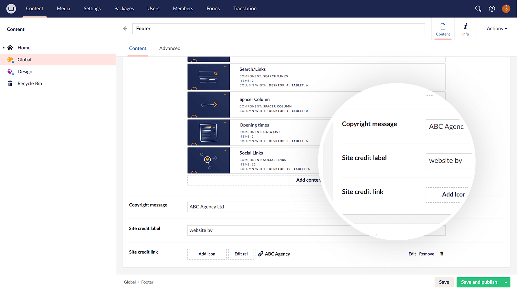
Task: Select the Design tree item
Action: point(25,72)
